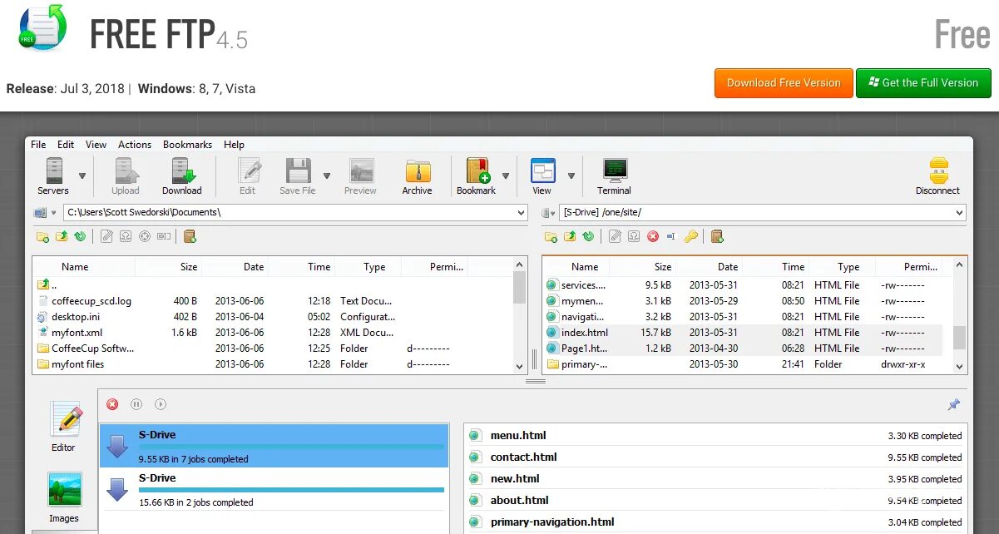Screen dimensions: 999x534
Task: Click the Archive toolbar icon
Action: coord(417,171)
